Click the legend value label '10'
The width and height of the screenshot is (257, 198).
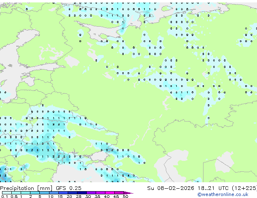pyautogui.click(x=51, y=196)
